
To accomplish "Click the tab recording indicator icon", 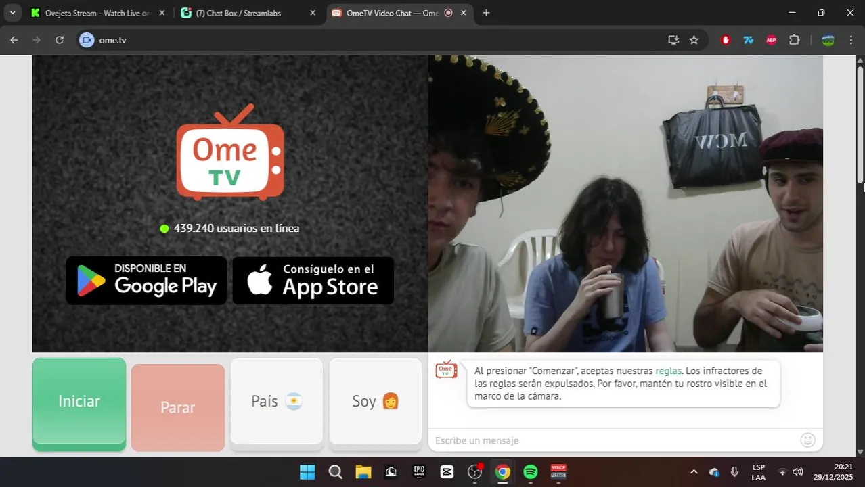I will pyautogui.click(x=448, y=13).
